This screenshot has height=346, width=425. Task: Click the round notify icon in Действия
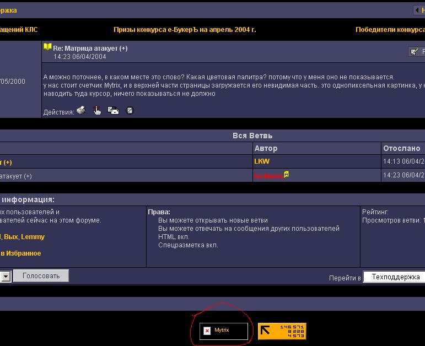coord(130,111)
